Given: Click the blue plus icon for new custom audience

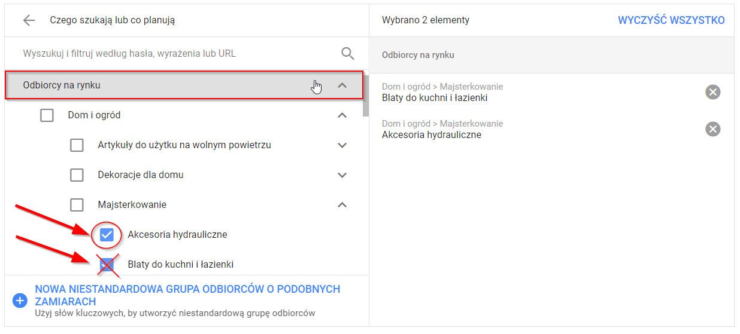Looking at the screenshot, I should point(20,301).
